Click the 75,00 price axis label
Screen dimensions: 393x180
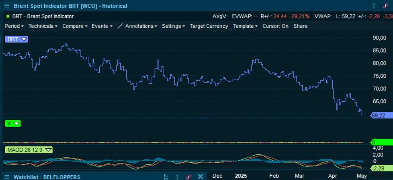click(379, 76)
